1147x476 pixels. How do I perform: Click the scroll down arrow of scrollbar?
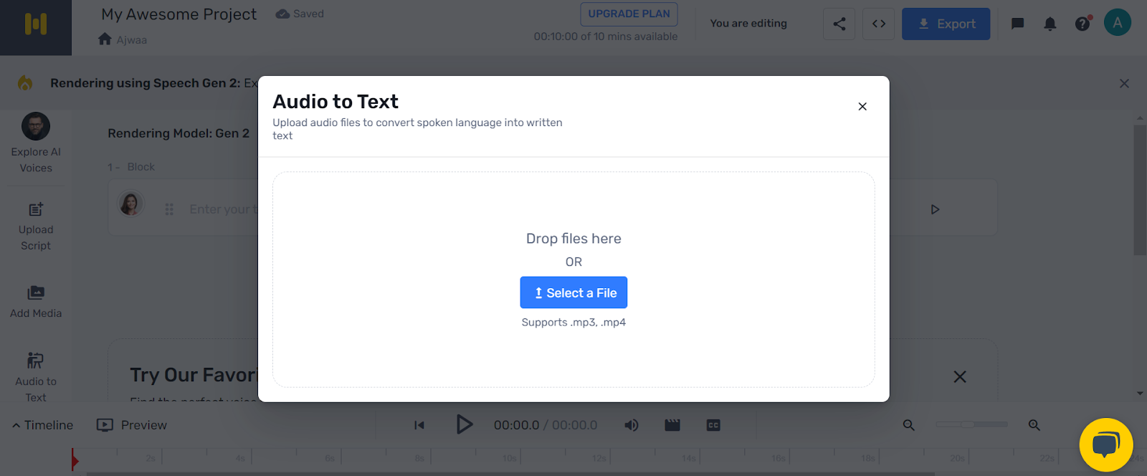(1140, 393)
